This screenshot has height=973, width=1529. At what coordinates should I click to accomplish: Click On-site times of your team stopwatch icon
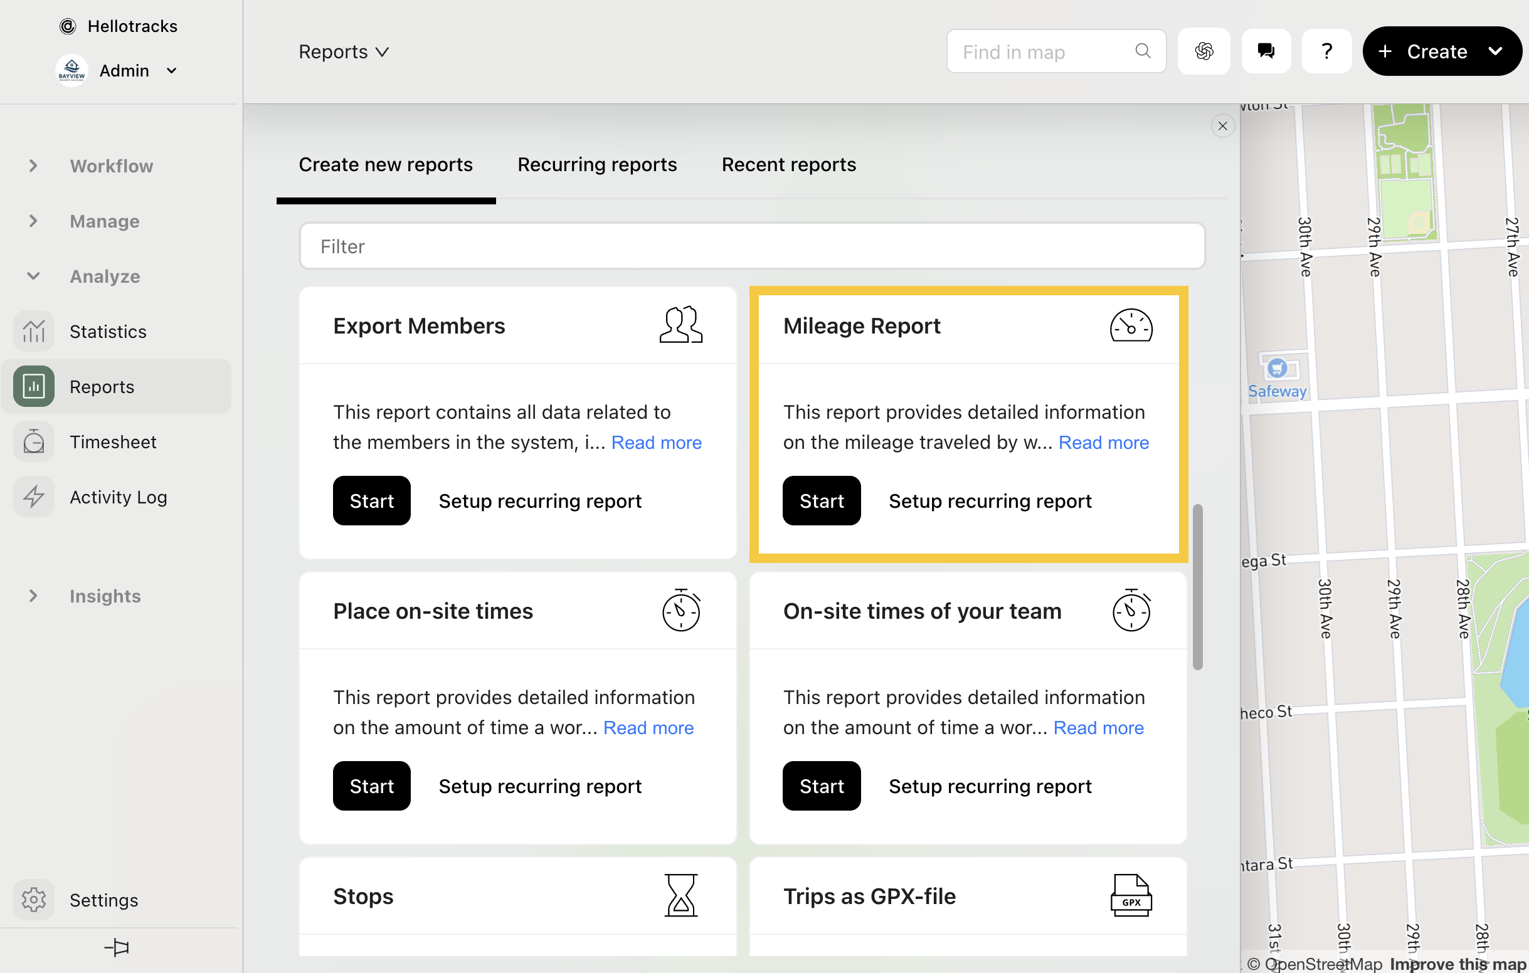1131,610
